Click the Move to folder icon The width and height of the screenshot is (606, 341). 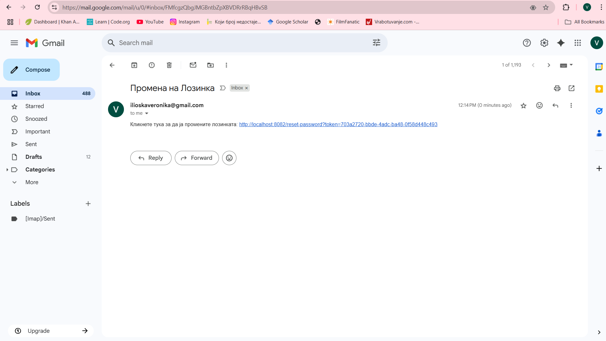[x=210, y=65]
